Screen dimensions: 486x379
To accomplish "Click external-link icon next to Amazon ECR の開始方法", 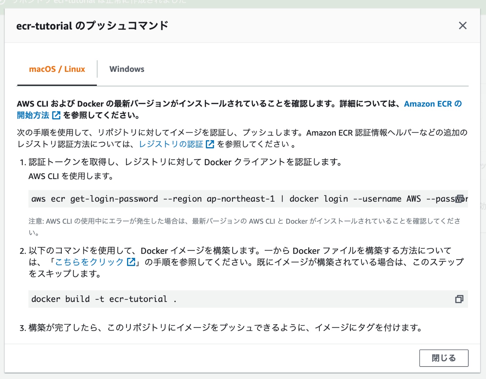I will [x=56, y=115].
